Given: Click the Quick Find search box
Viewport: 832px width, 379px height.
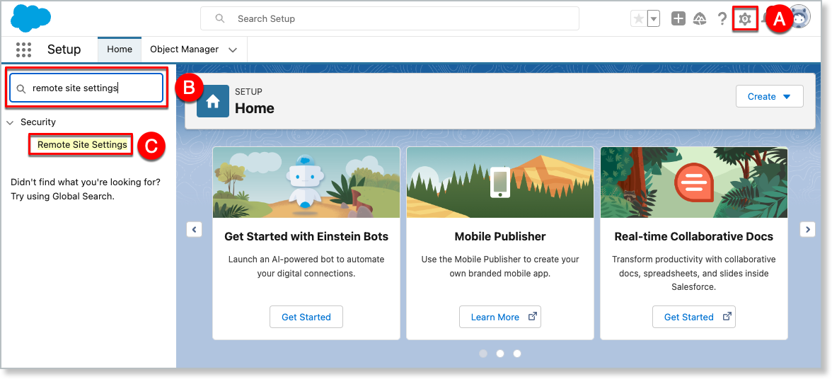Looking at the screenshot, I should tap(86, 88).
